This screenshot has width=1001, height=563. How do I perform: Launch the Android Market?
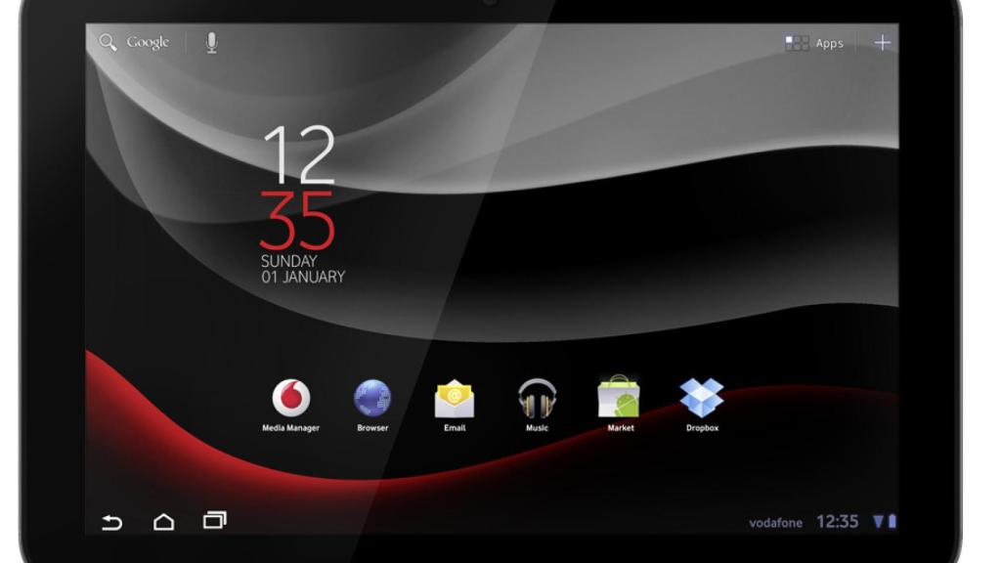(x=618, y=399)
